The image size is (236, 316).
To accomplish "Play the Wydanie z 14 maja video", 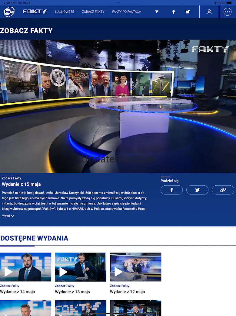I will [8, 272].
